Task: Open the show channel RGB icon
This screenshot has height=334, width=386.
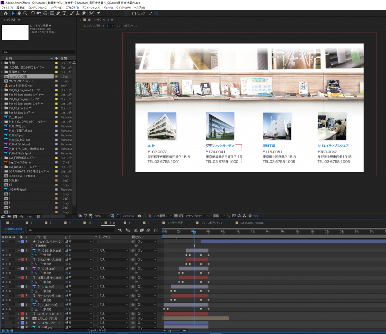Action: point(150,216)
